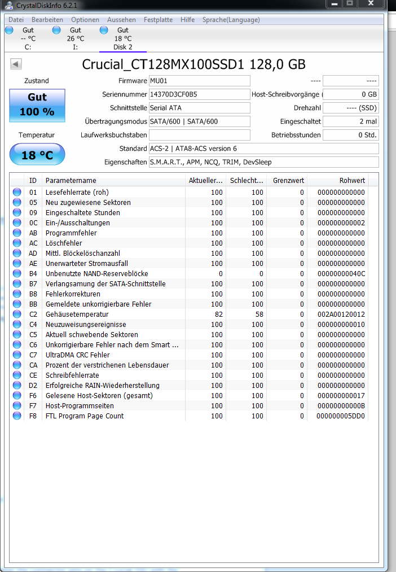Click status orb for Aktuell schwebende Sektoren
Image resolution: width=396 pixels, height=572 pixels.
point(17,334)
